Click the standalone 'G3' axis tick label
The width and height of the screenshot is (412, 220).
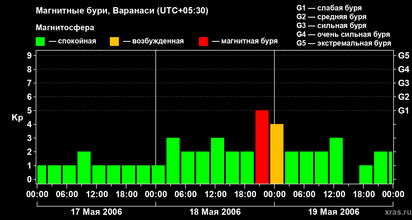(x=404, y=83)
